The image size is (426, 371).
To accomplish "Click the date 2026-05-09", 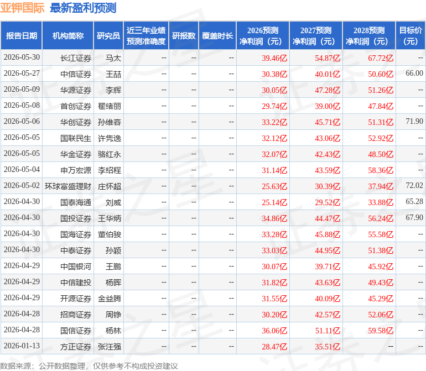I will pyautogui.click(x=22, y=89).
